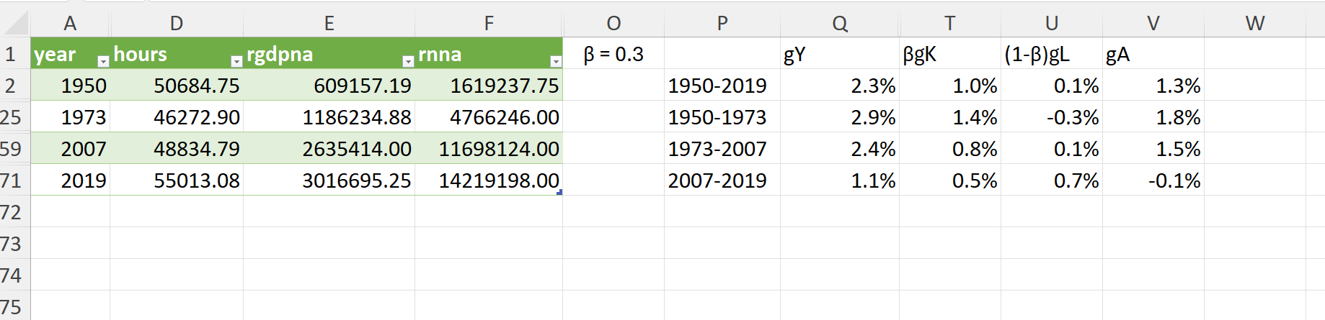Open the year column filter dropdown
Screen dimensions: 1325x320
coord(103,61)
